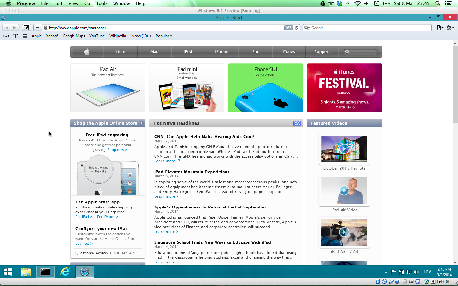Open the iPad Air promo tile
The width and height of the screenshot is (458, 286).
[x=108, y=88]
